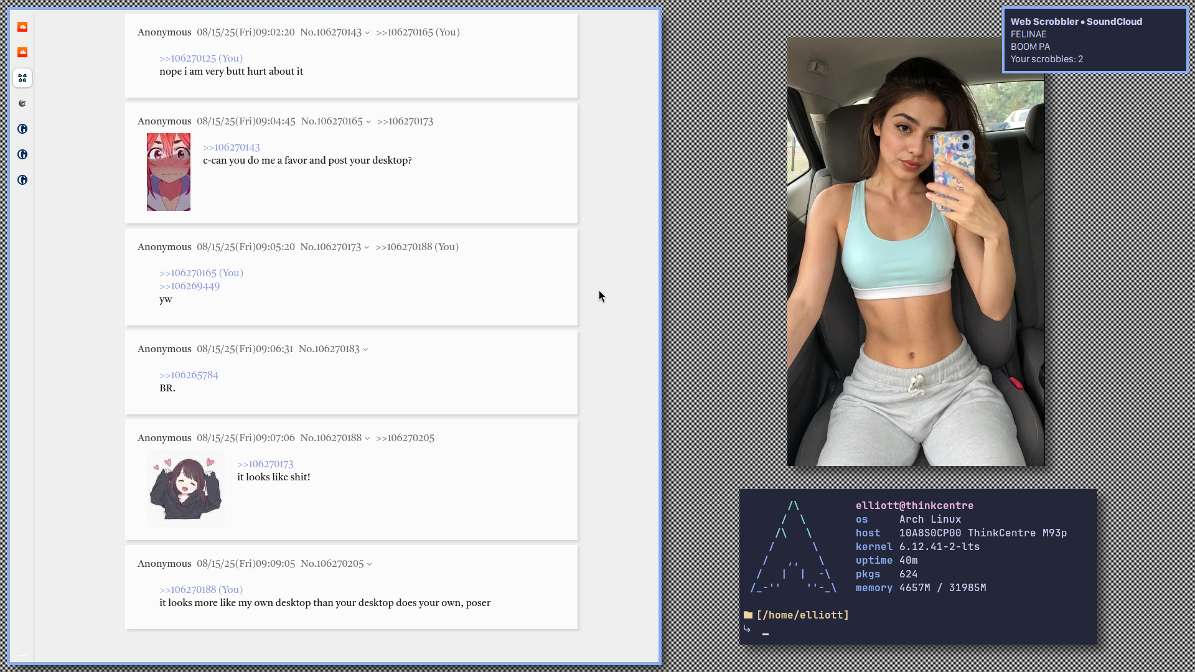Click the >>106270205 backlink in post header
Viewport: 1195px width, 672px height.
[405, 438]
